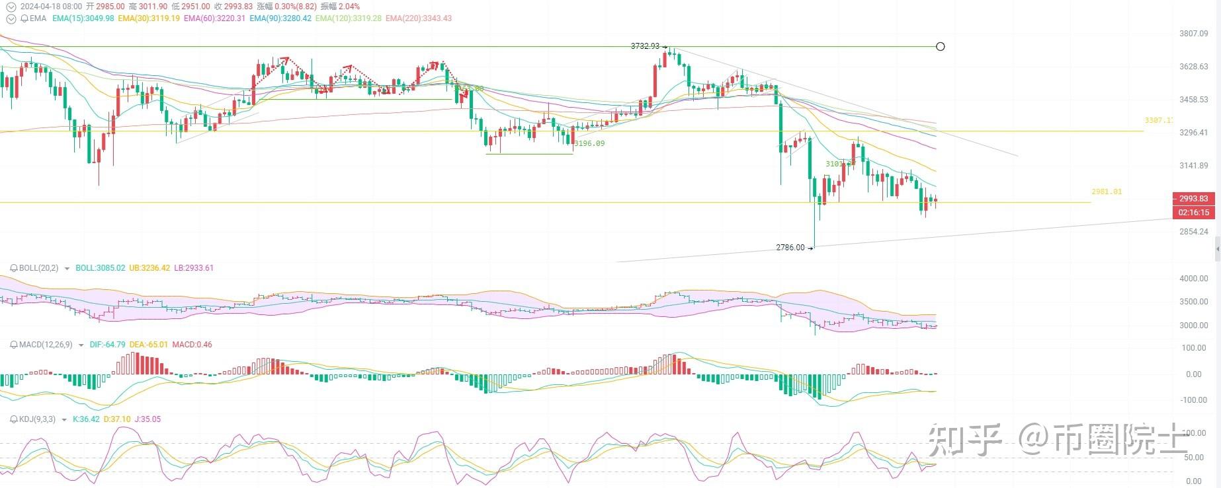Click the BOLL alert bell icon
This screenshot has width=1221, height=488.
tap(14, 268)
